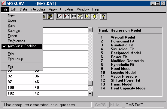Viewport: 167px width, 109px height.
Task: Click the clipboard Paste toolbar icon
Action: pyautogui.click(x=50, y=17)
